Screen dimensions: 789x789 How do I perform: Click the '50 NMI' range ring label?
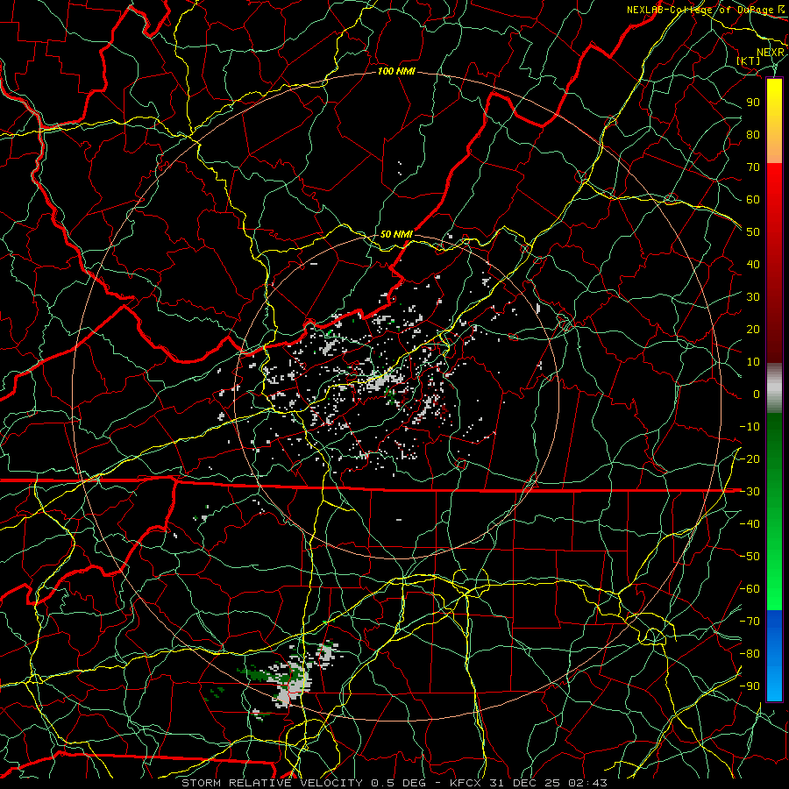[x=396, y=234]
